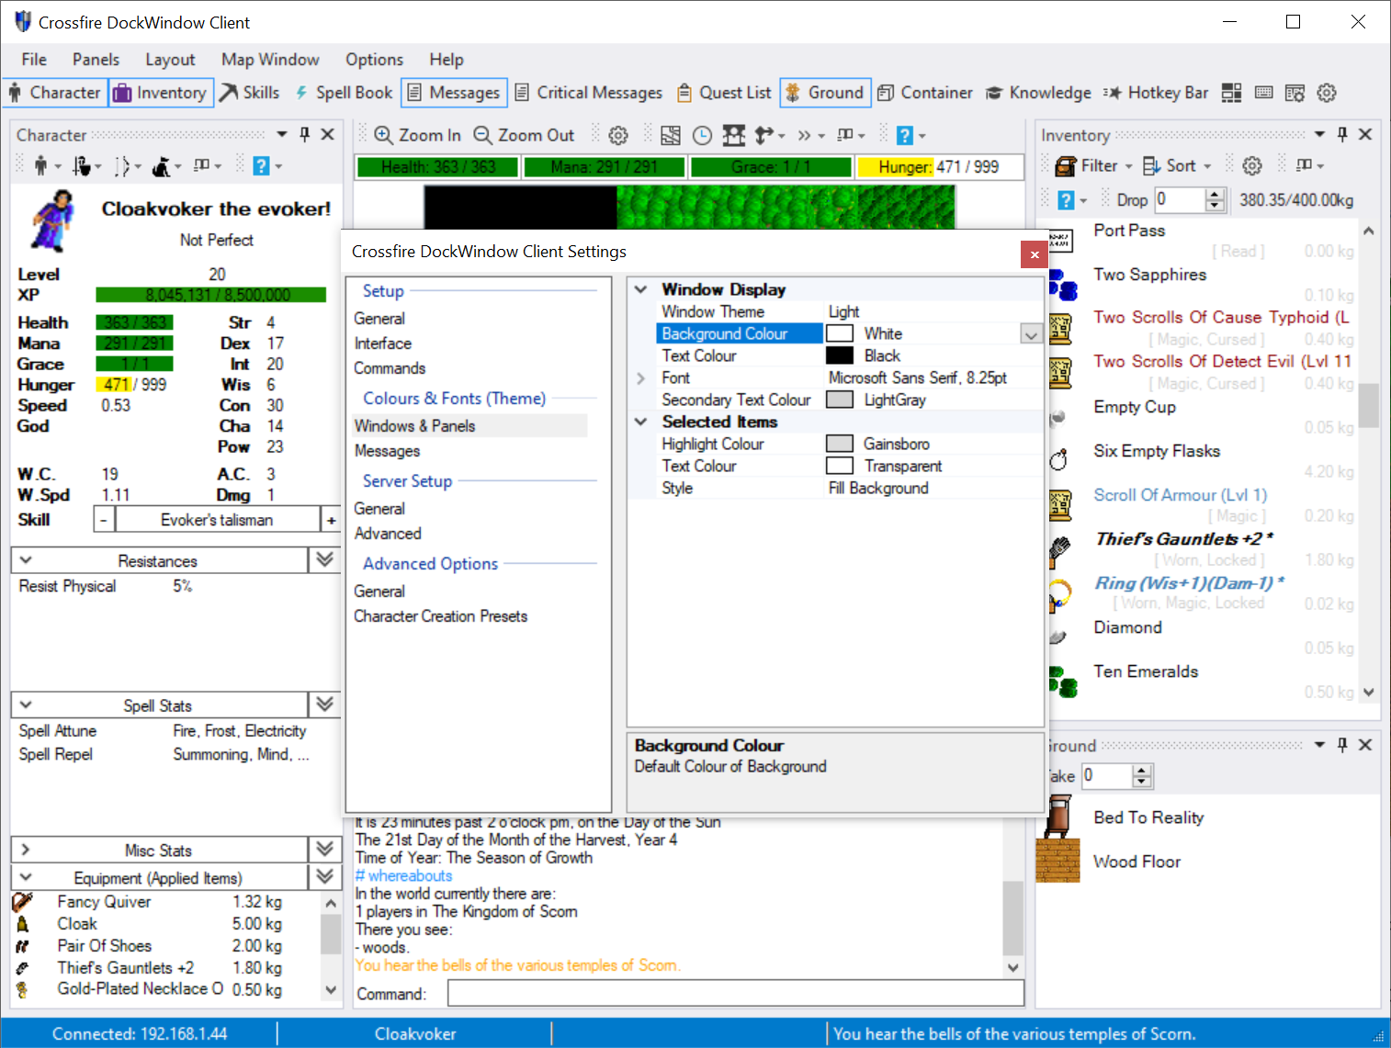Screen dimensions: 1391x1048
Task: Select Commands in settings list
Action: click(x=390, y=368)
